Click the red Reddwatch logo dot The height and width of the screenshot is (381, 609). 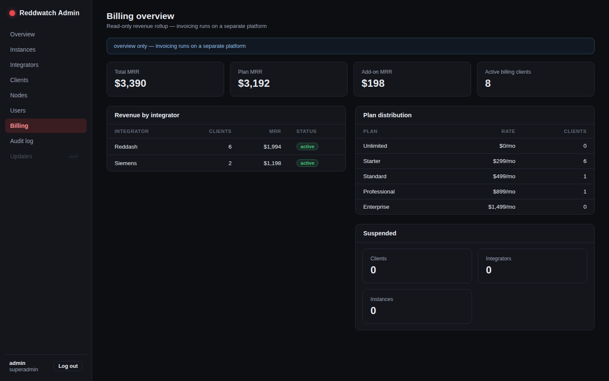pyautogui.click(x=12, y=13)
